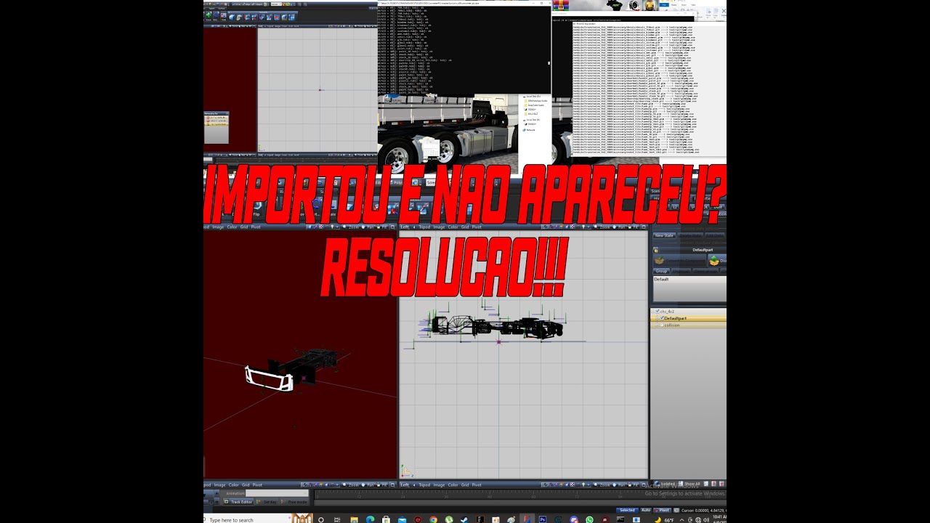Select the chs_4x2 tree item
Viewport: 930px width, 523px height.
[x=667, y=312]
